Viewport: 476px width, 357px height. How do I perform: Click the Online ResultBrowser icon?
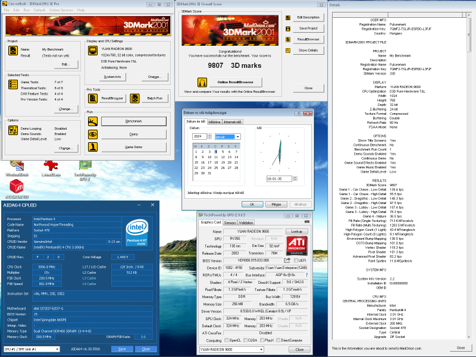(x=202, y=82)
